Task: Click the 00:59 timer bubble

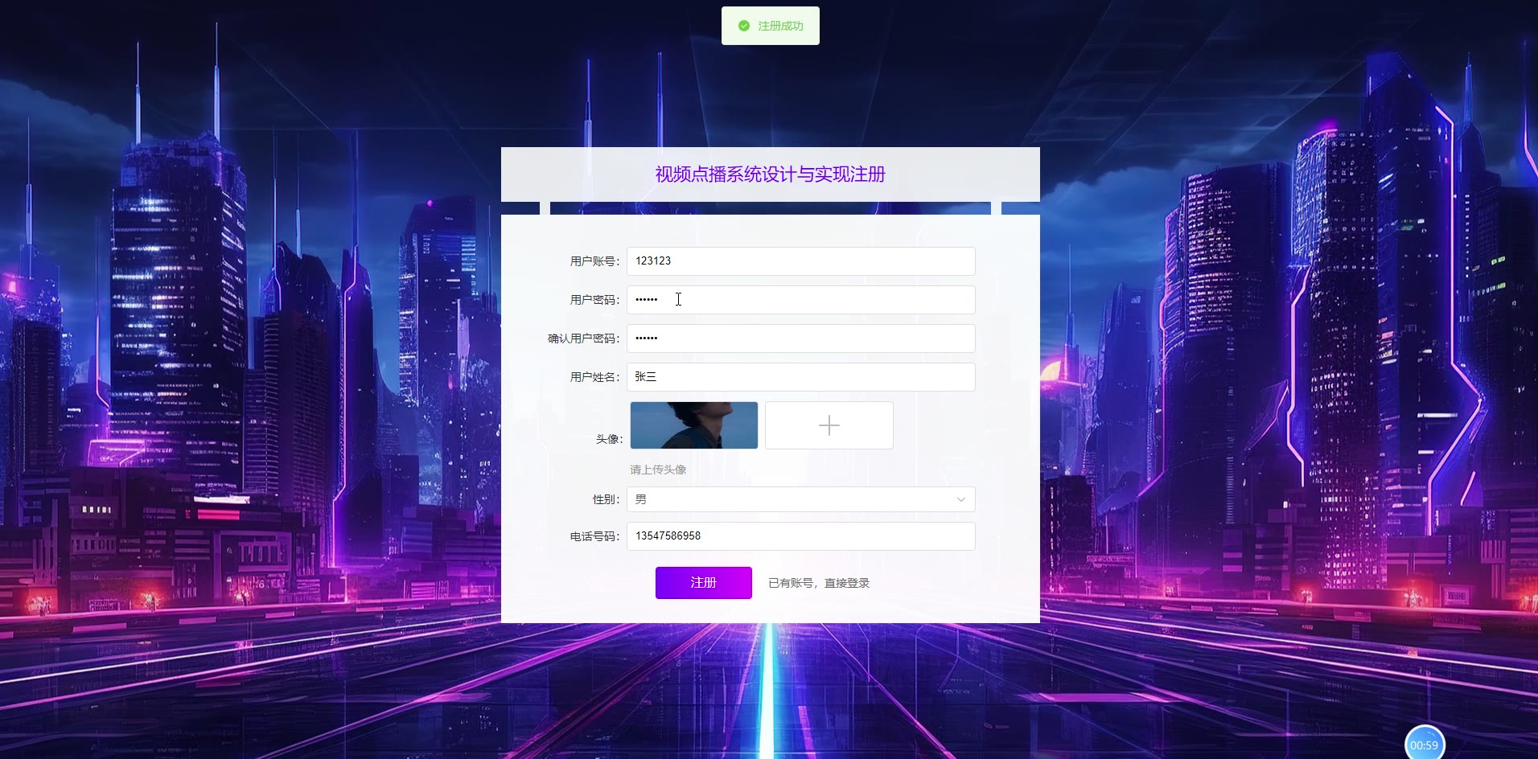Action: [1425, 745]
